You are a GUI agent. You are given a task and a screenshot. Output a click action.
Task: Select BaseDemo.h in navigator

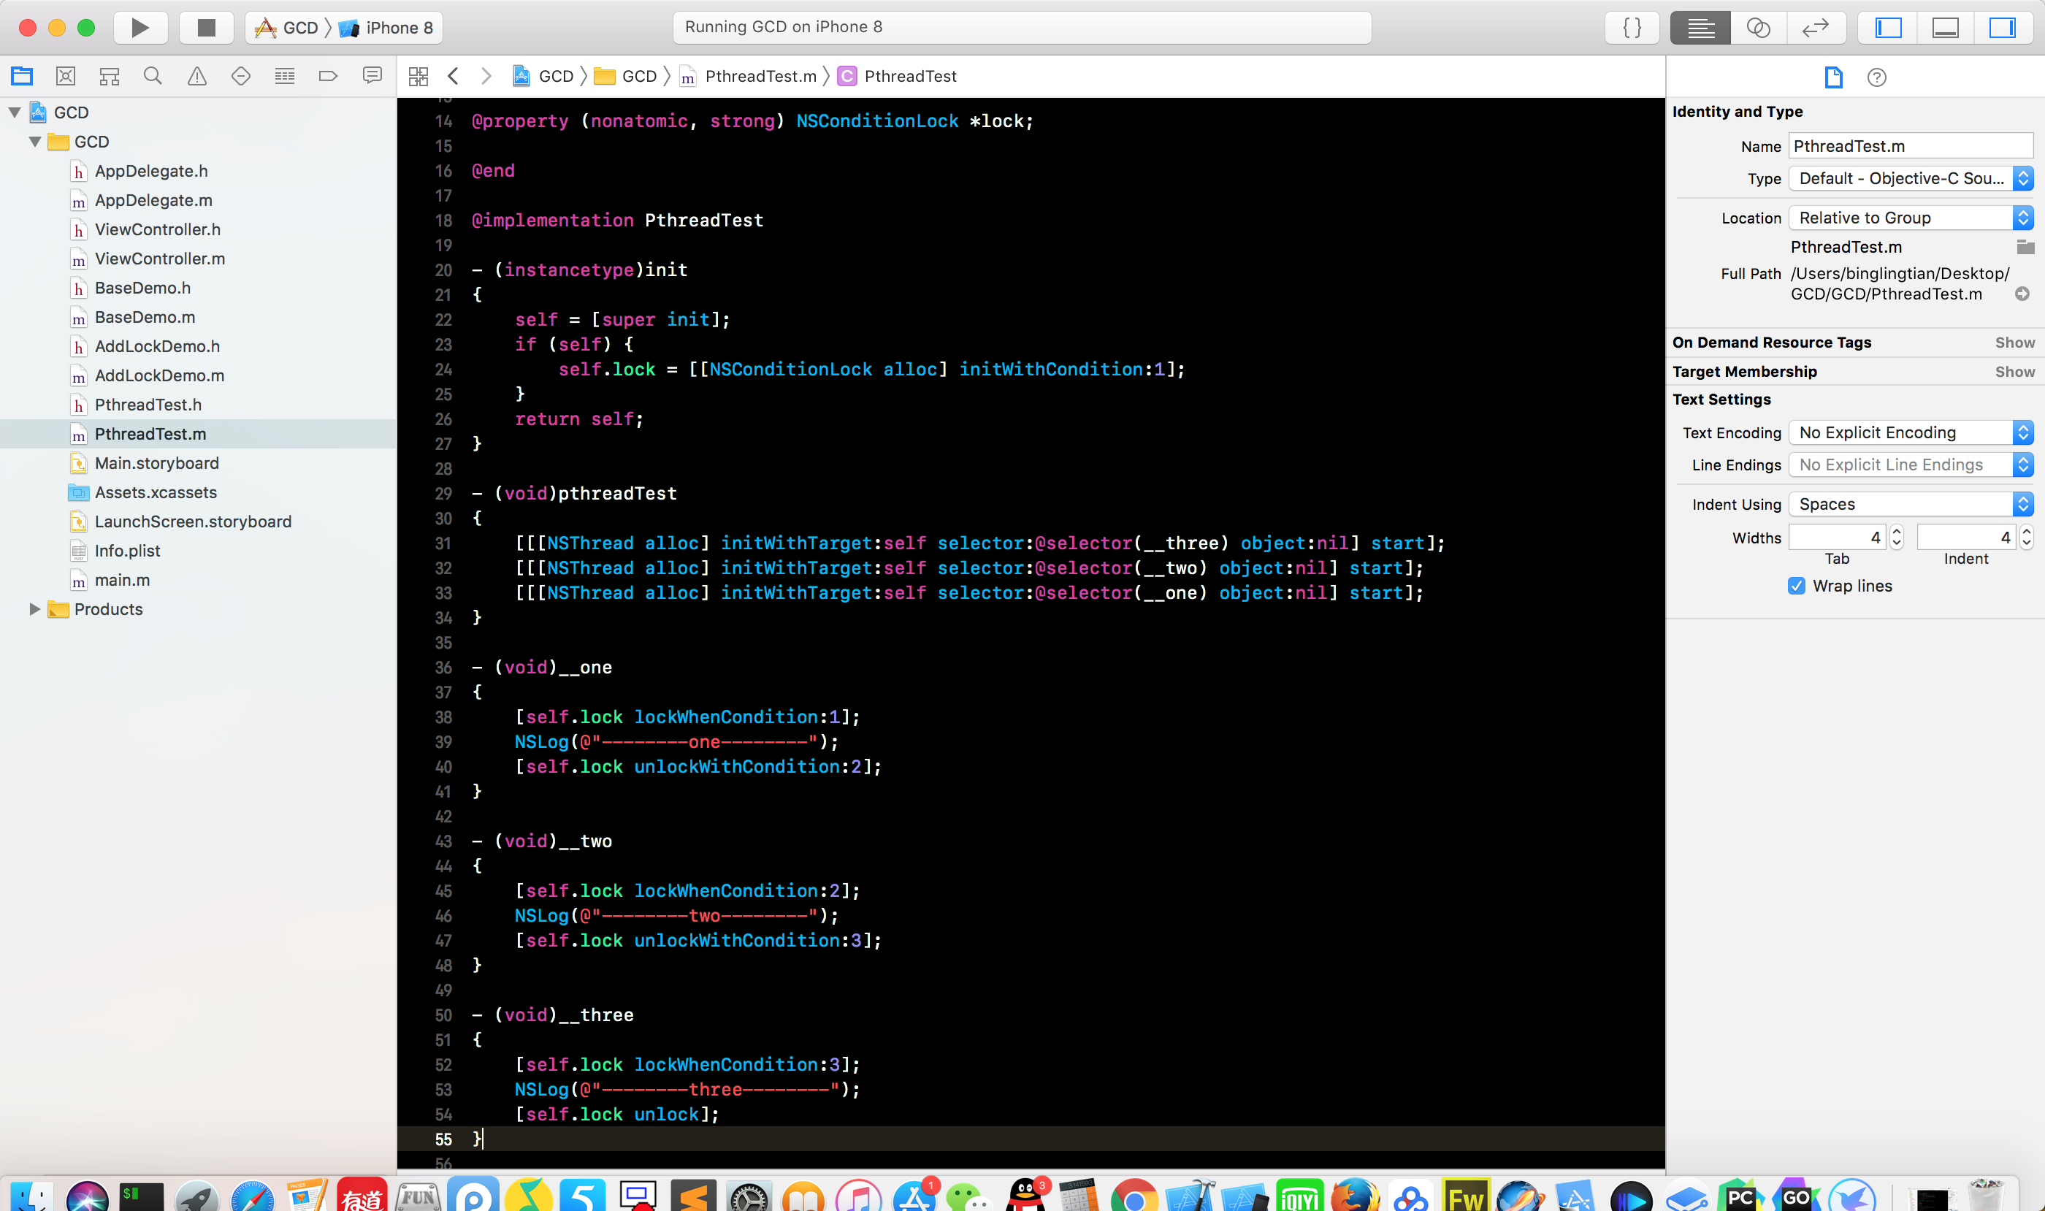(x=142, y=288)
